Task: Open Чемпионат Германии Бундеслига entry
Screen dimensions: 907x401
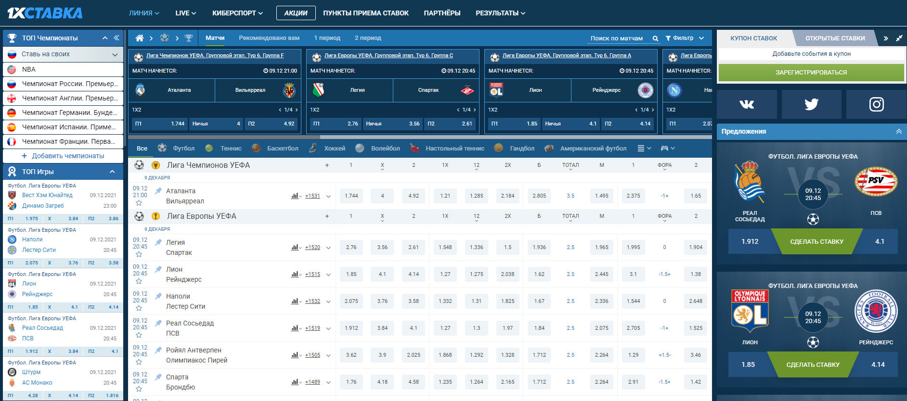Action: click(x=63, y=113)
